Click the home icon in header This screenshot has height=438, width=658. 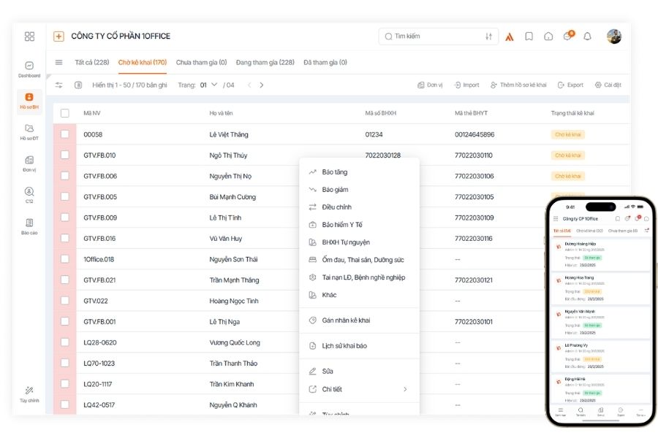pyautogui.click(x=548, y=36)
